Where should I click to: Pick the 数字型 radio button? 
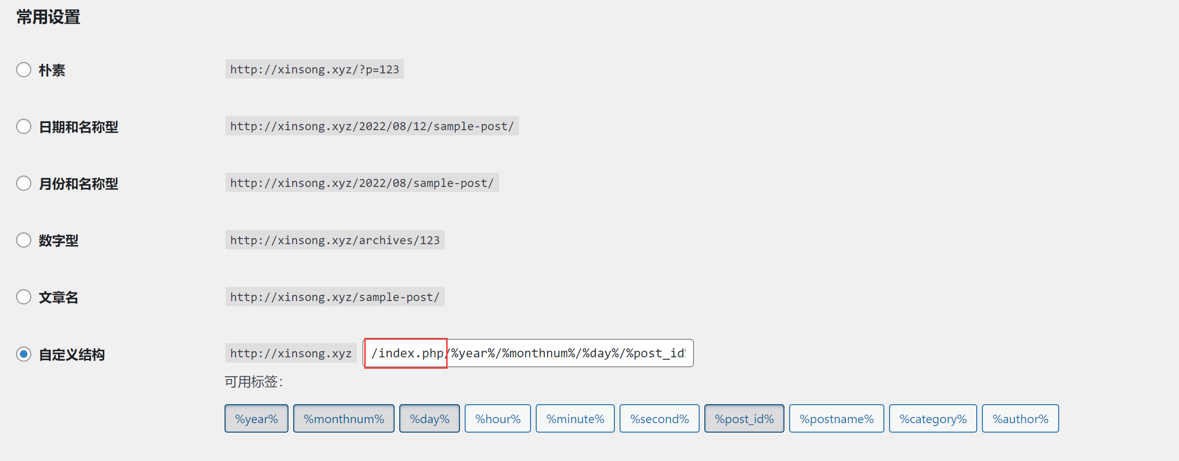[24, 240]
